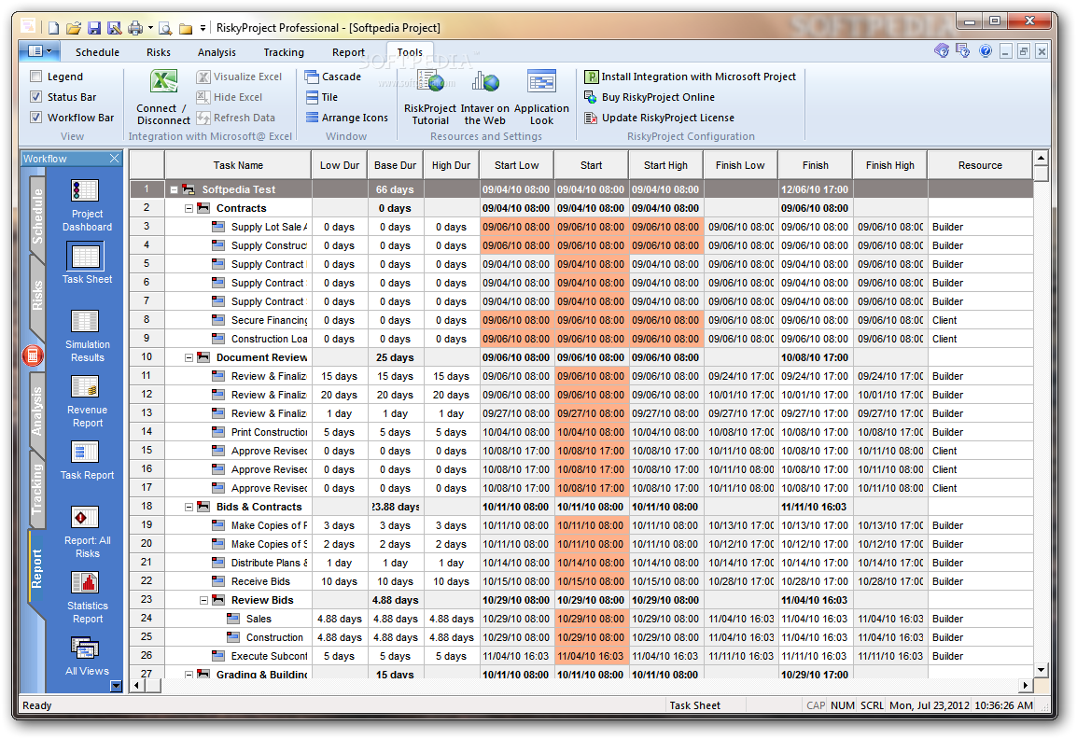Collapse the Document Review task group
This screenshot has width=1077, height=739.
pos(189,357)
